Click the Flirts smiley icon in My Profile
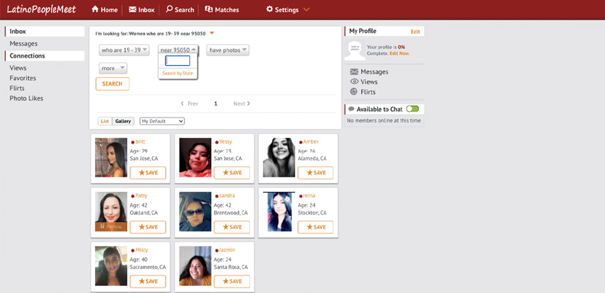Screen dimensions: 605x293 coord(354,92)
